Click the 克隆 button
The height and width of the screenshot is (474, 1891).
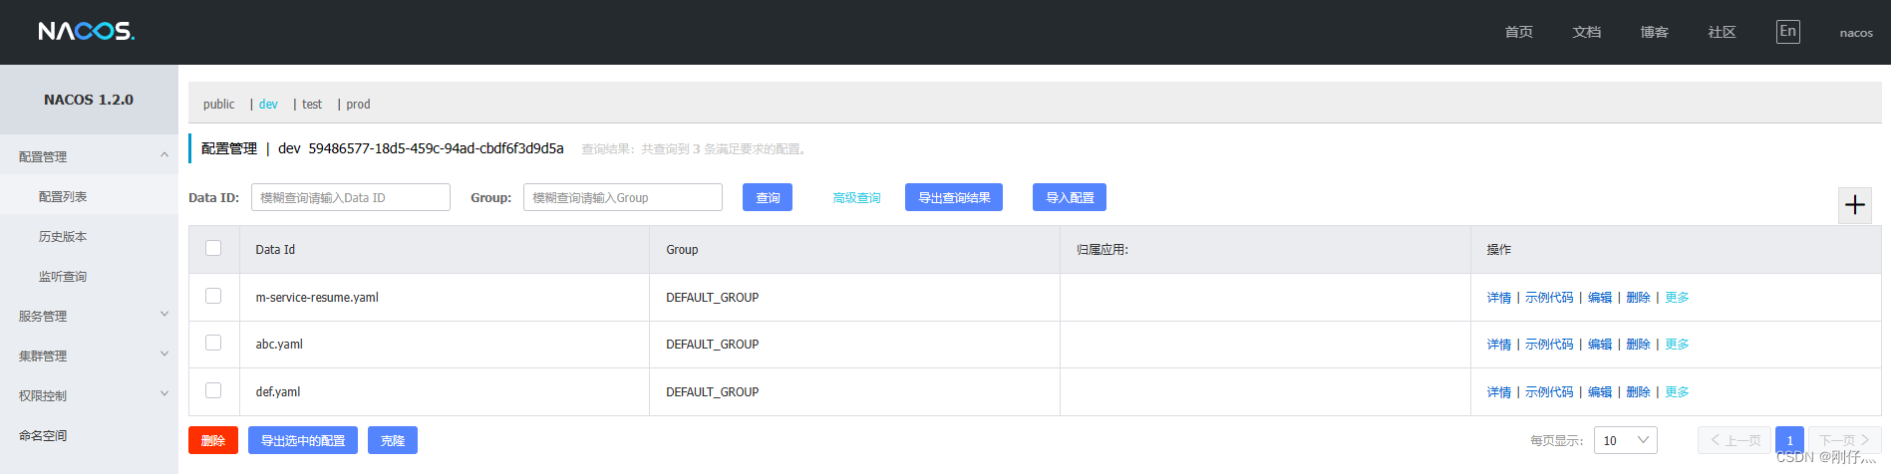pos(393,440)
